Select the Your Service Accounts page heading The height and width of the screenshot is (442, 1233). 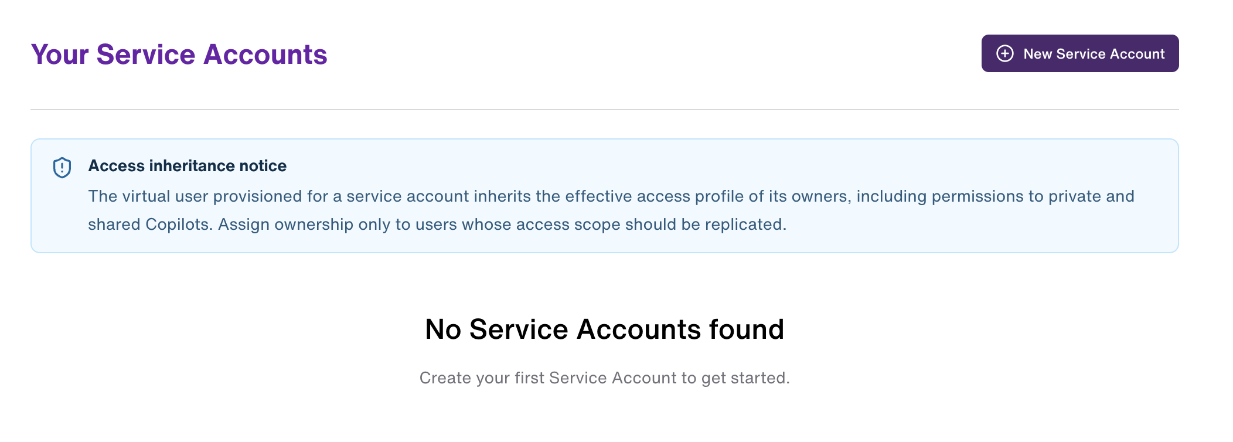coord(179,55)
